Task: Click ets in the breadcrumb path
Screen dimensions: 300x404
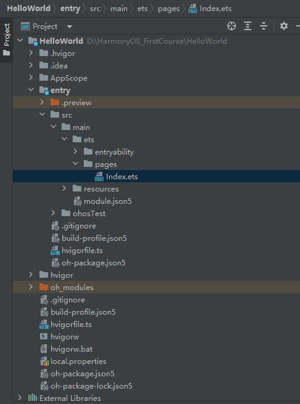Action: [x=142, y=9]
